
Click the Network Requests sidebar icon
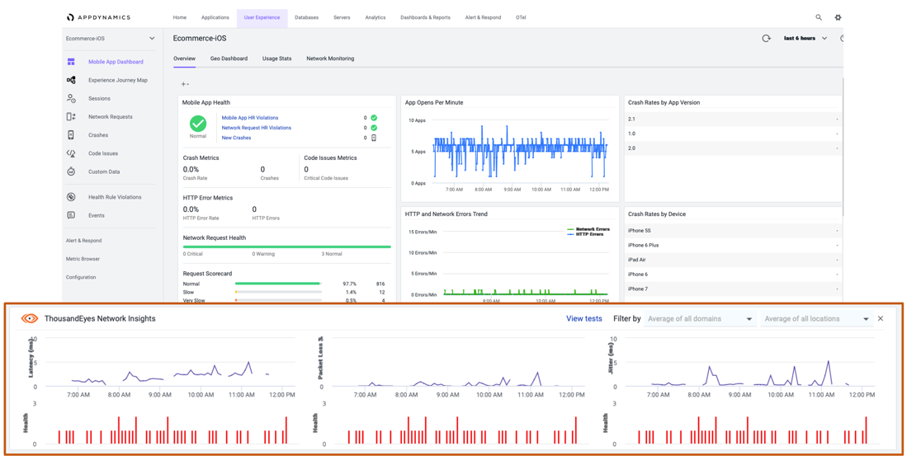click(71, 117)
